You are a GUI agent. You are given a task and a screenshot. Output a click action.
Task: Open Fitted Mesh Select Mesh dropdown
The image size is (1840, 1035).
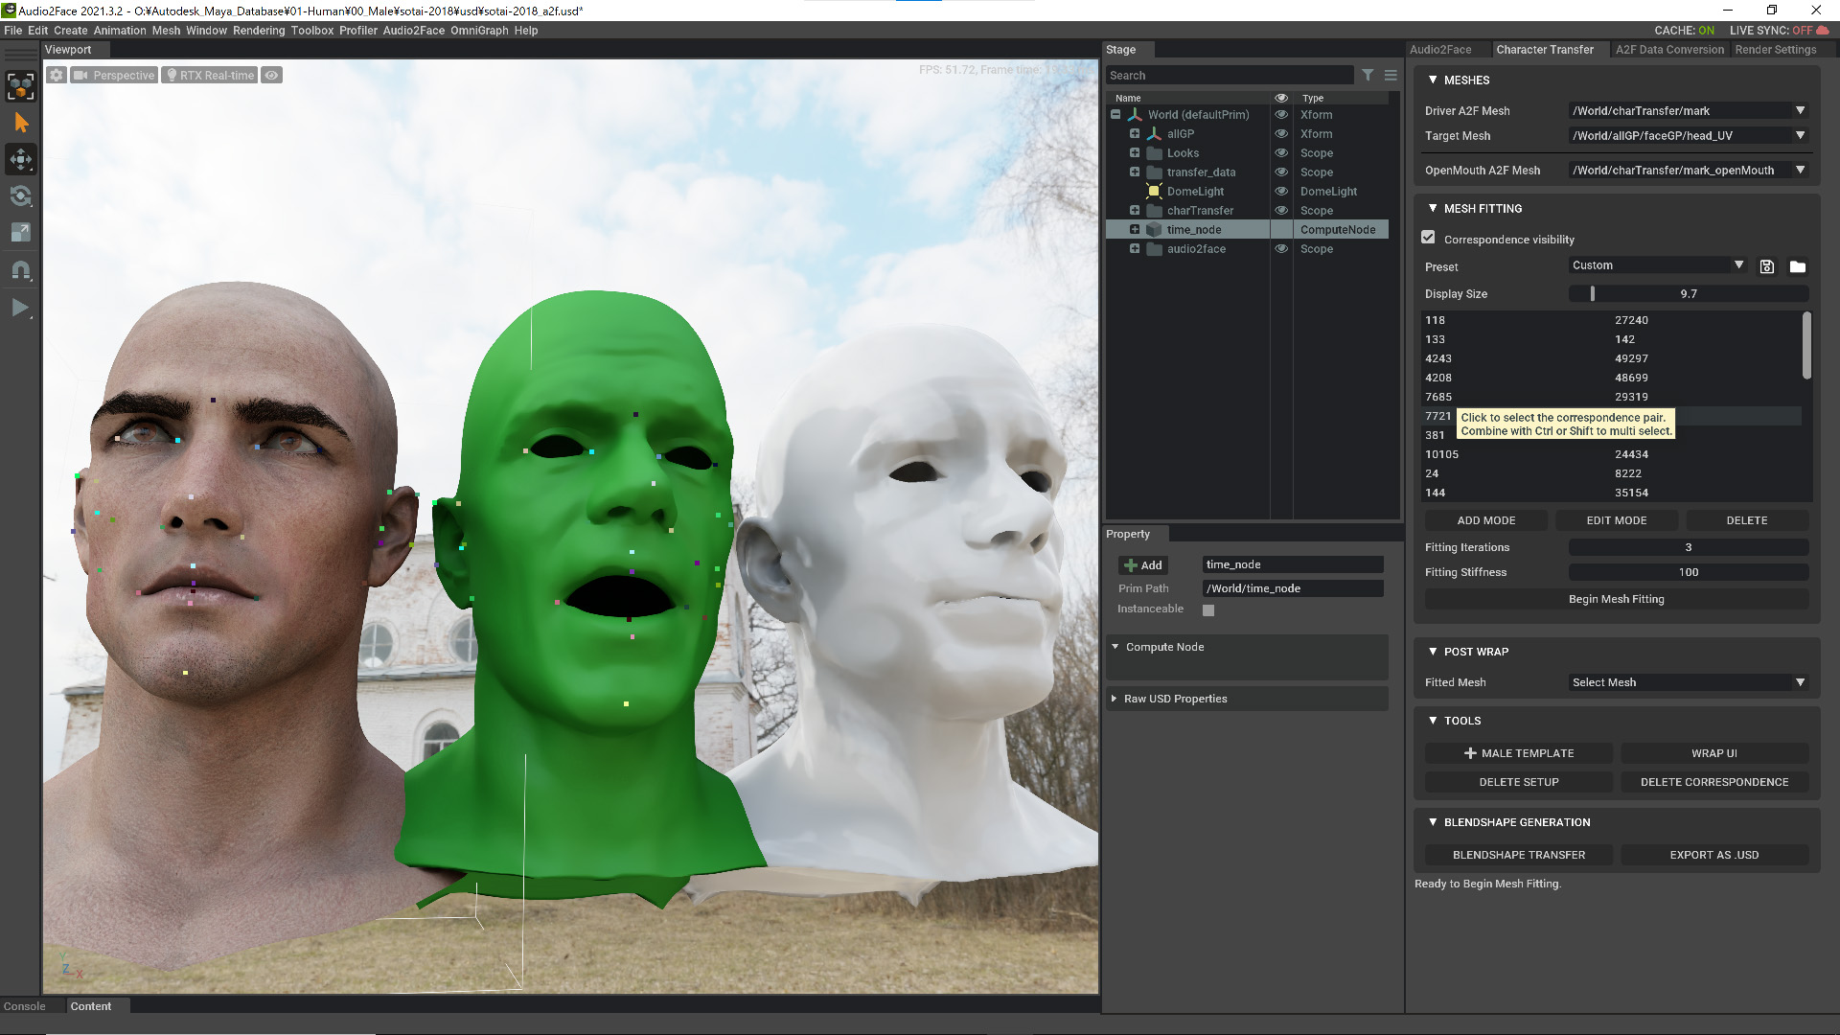click(x=1689, y=682)
